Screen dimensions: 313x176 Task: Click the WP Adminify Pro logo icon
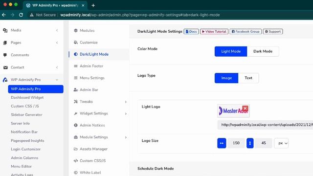tap(5, 80)
